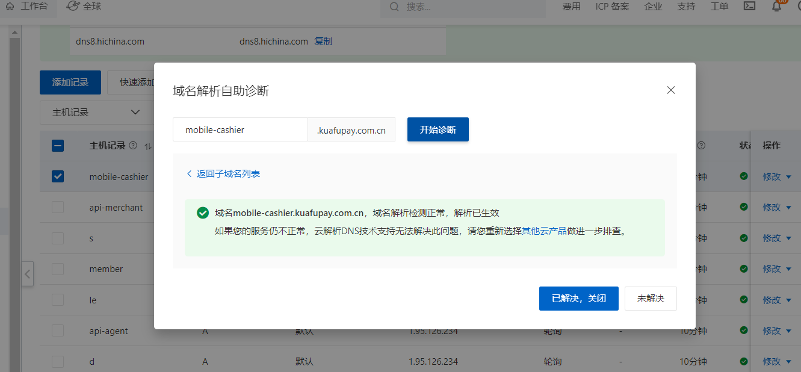Image resolution: width=801 pixels, height=372 pixels.
Task: Click the green success check icon in dialog
Action: 203,213
